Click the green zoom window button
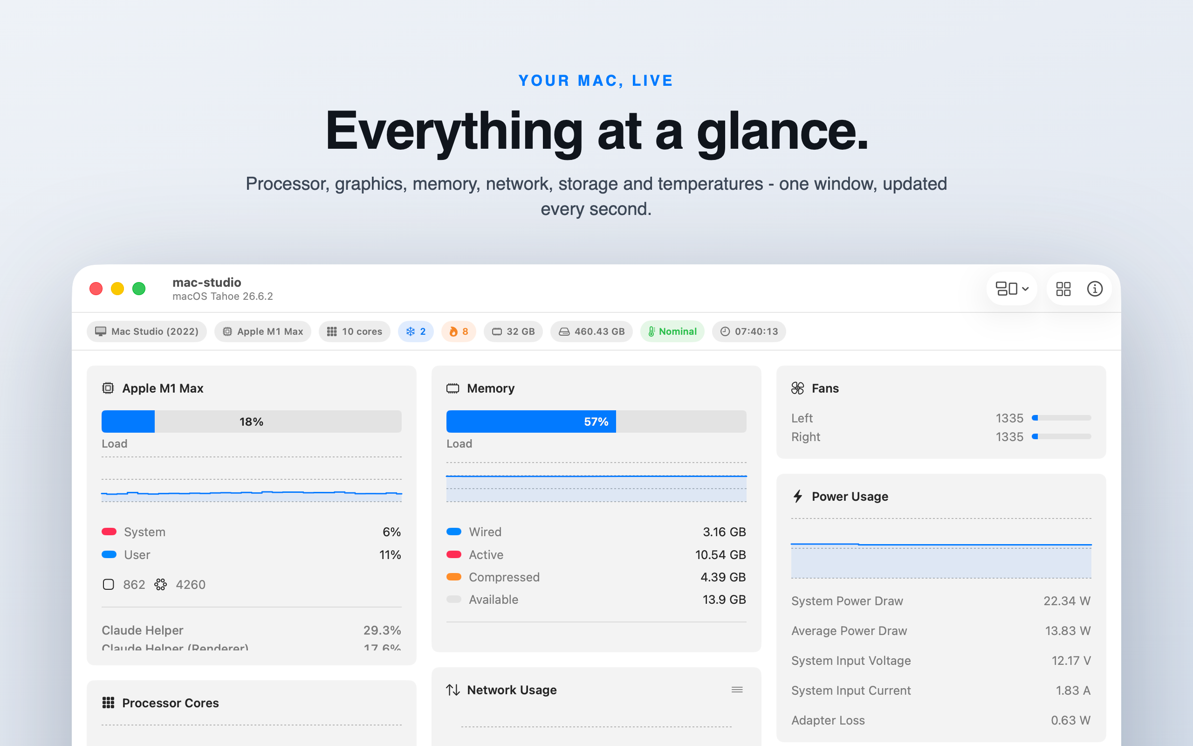The width and height of the screenshot is (1193, 746). pos(139,289)
